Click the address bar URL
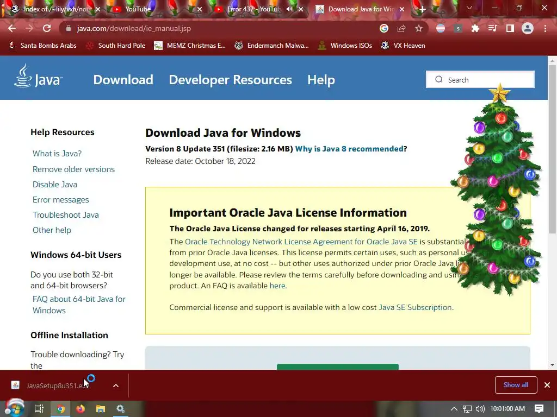Screen dimensions: 557x417 (x=134, y=28)
